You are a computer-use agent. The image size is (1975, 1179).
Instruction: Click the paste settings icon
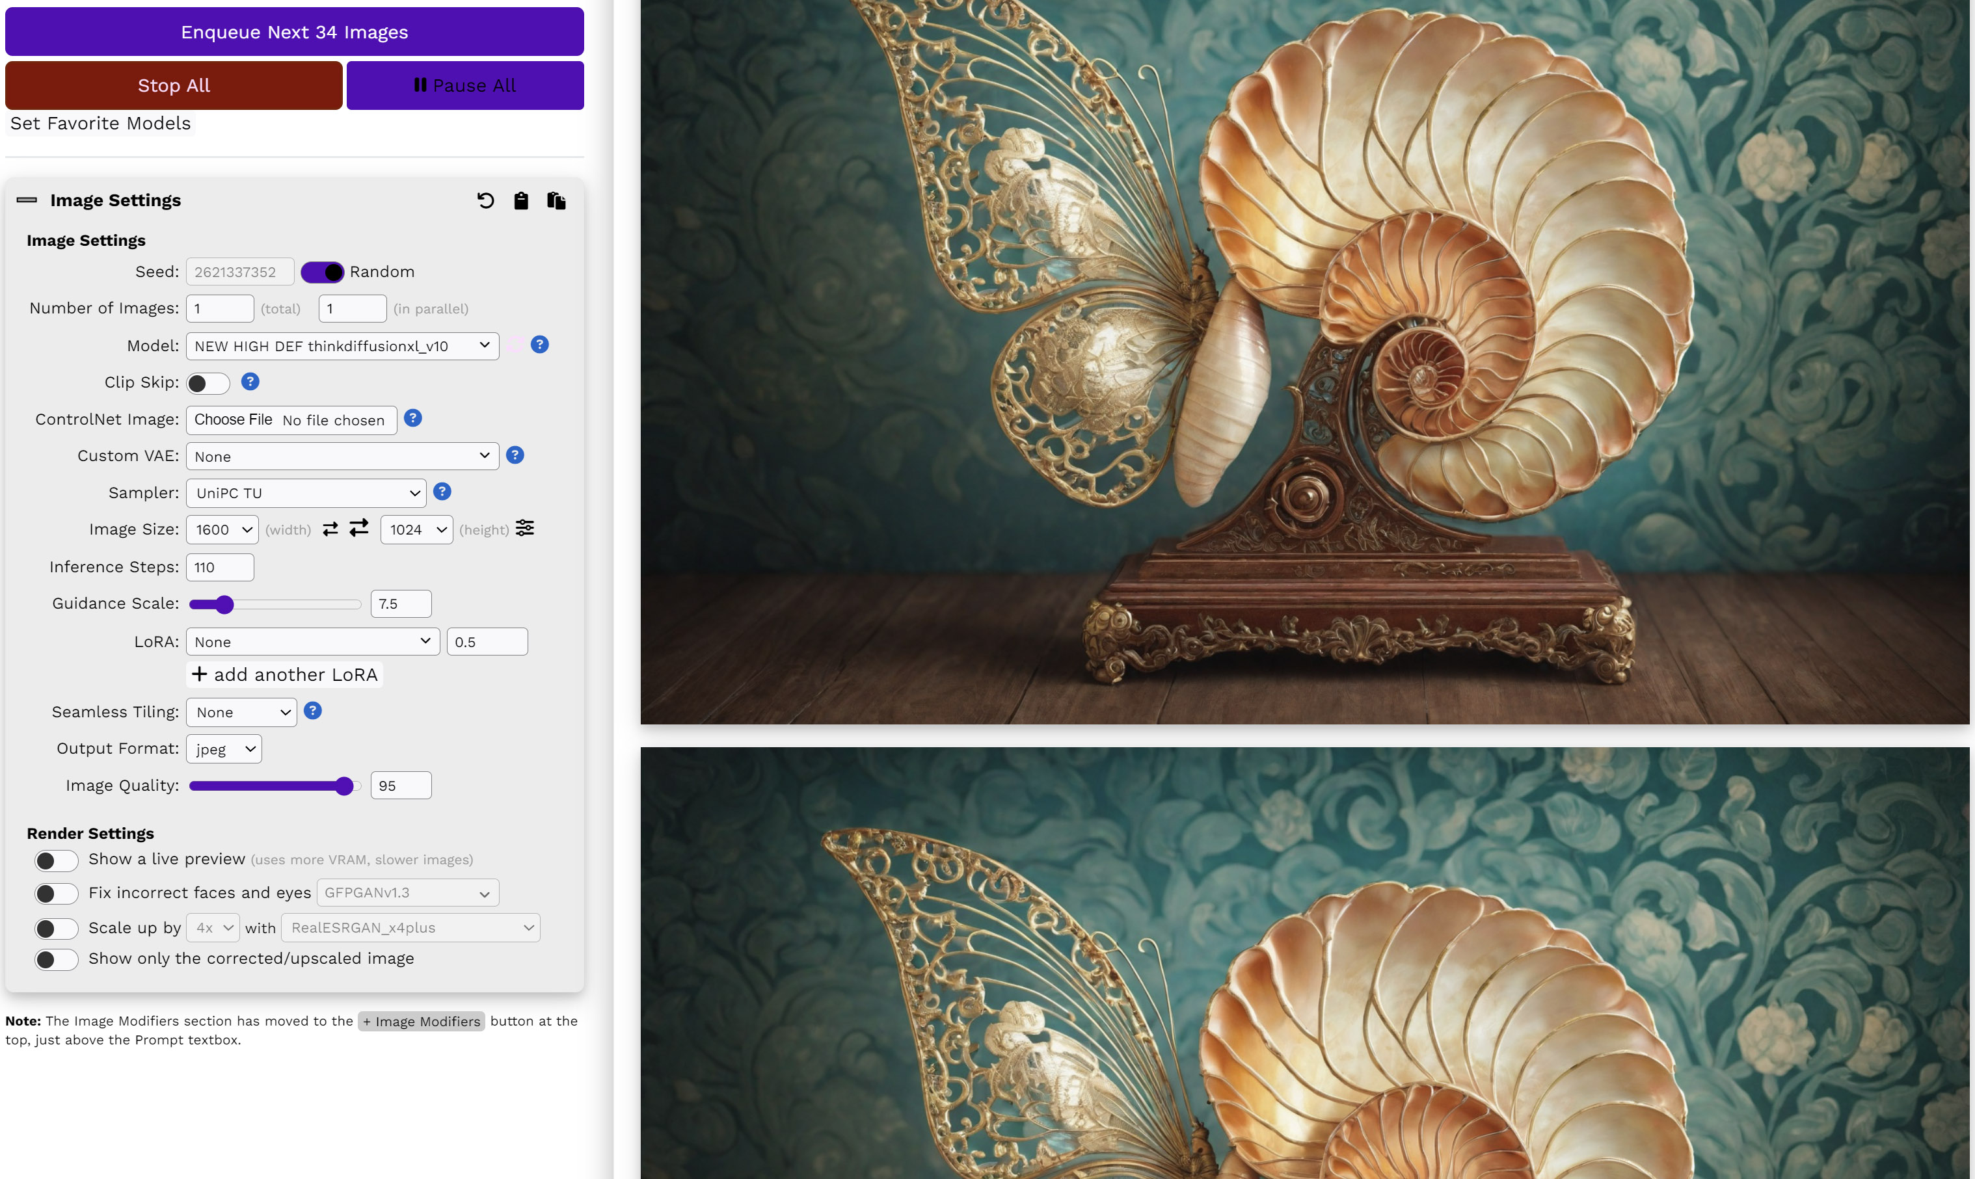(x=556, y=200)
